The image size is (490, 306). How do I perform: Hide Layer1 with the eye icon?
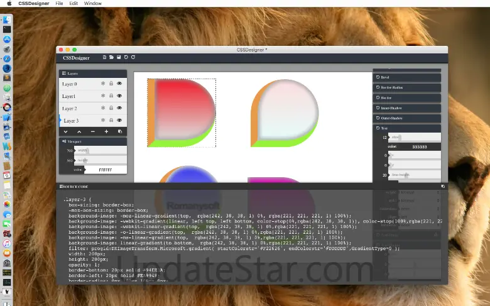point(119,96)
